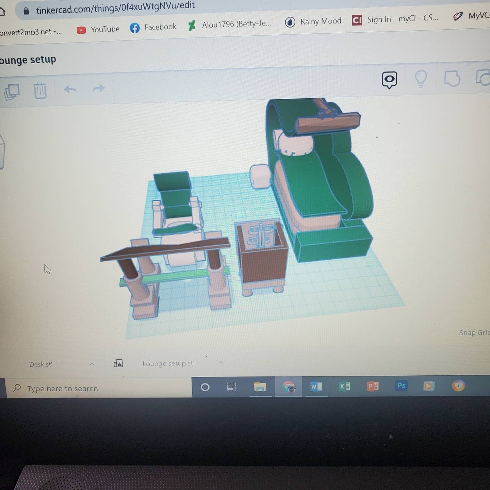Toggle Show all eye bubble icon
This screenshot has height=490, width=490.
click(x=389, y=80)
